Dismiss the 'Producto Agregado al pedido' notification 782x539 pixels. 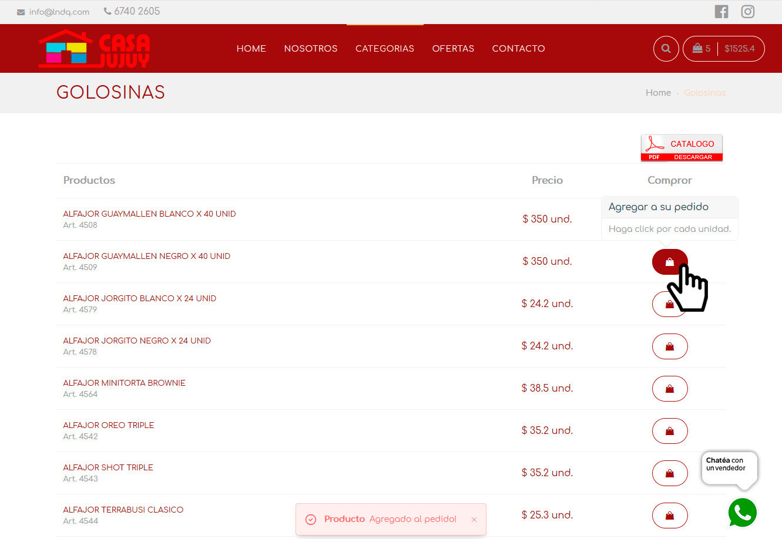(x=474, y=520)
